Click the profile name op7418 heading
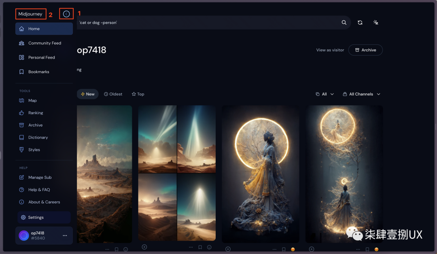437x254 pixels. point(91,50)
